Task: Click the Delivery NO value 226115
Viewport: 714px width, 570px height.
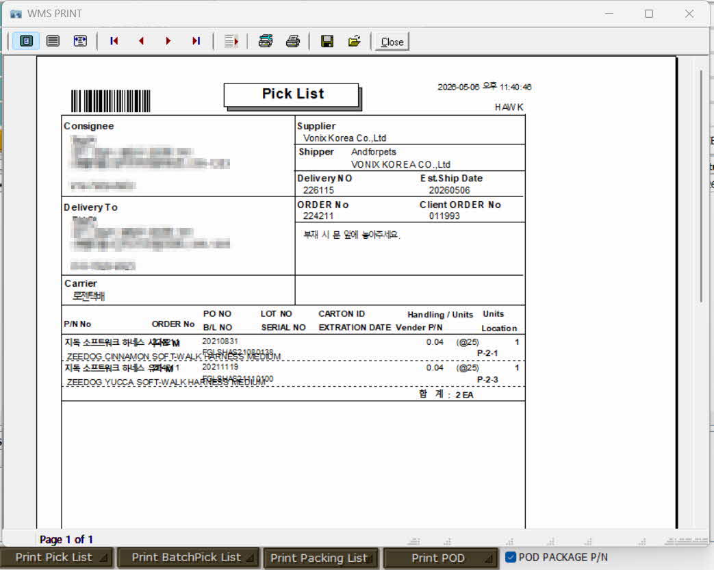Action: click(318, 190)
